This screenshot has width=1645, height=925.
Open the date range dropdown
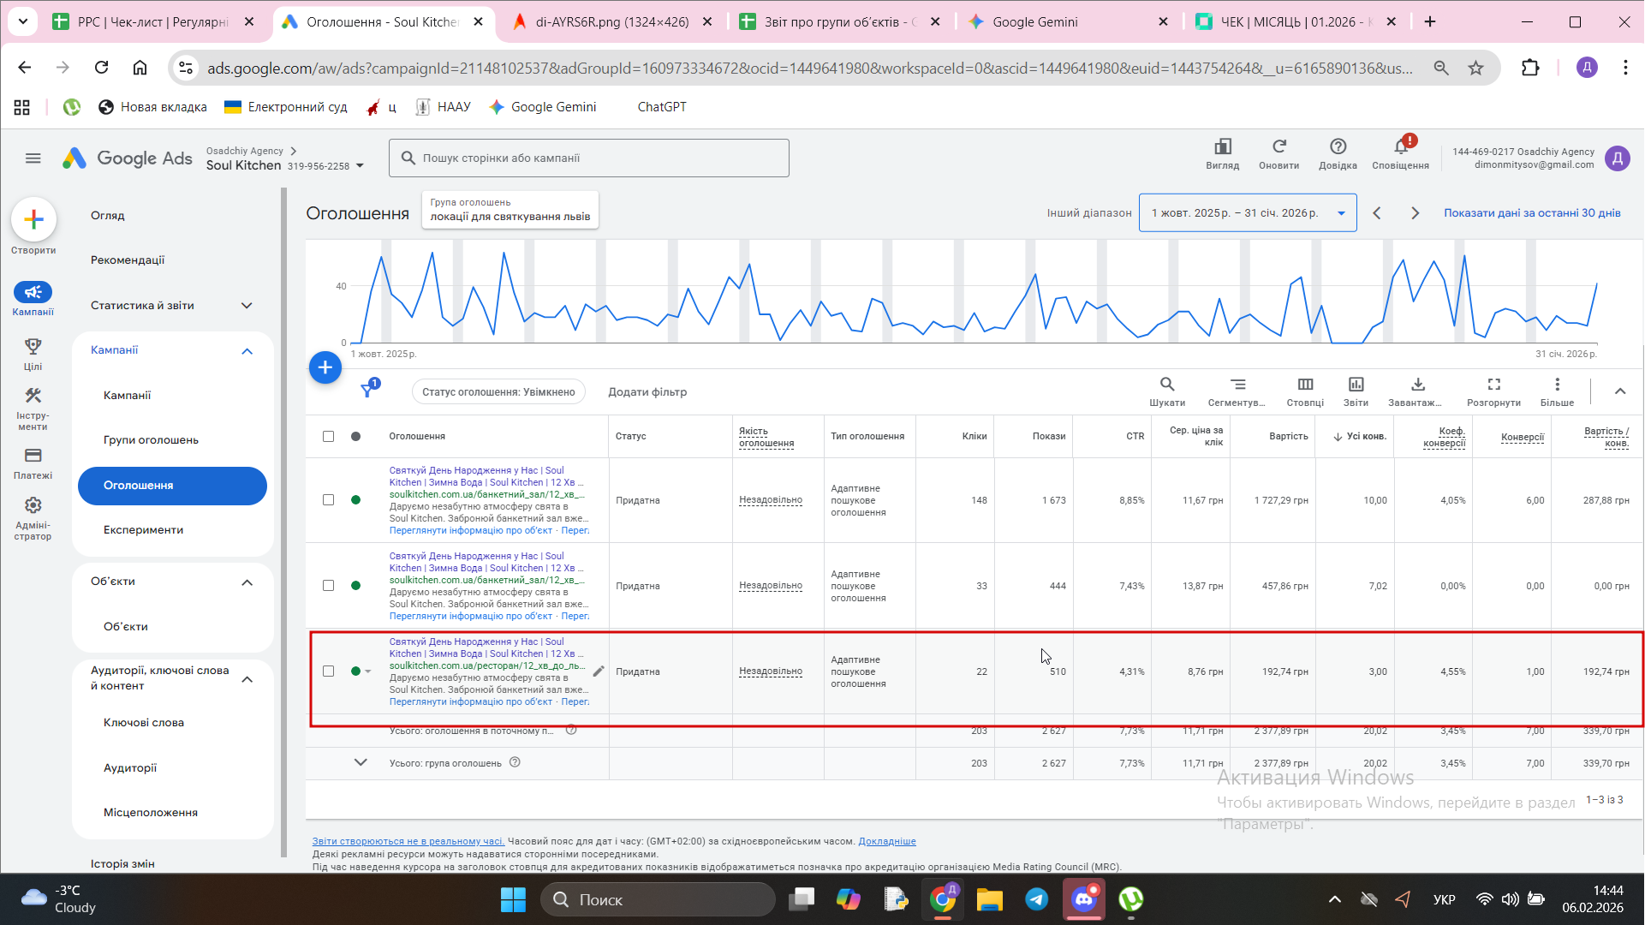click(1247, 213)
